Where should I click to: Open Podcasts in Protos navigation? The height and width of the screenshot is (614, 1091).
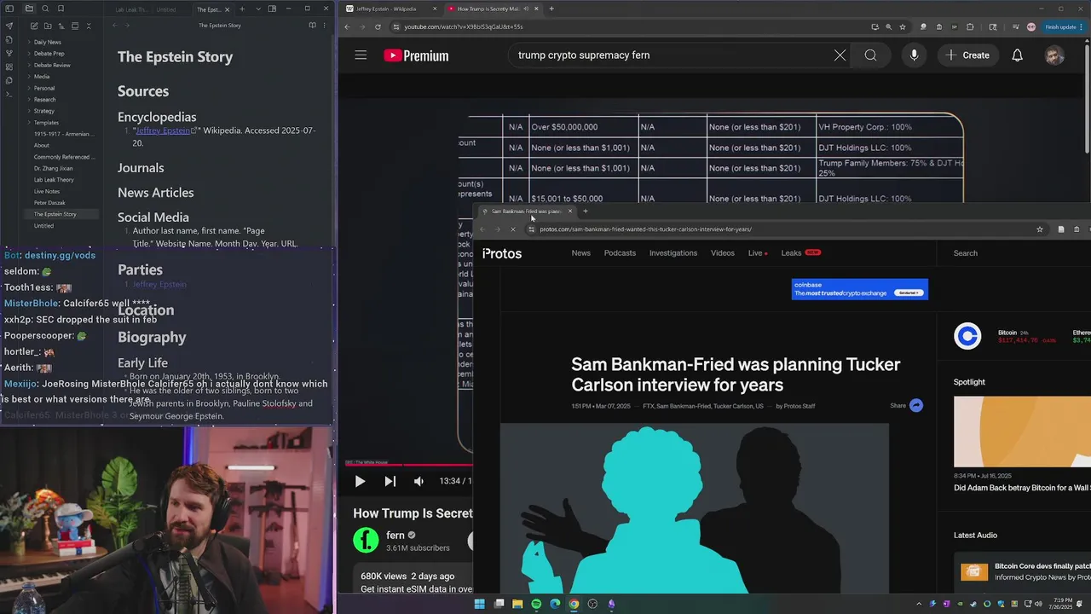click(620, 253)
